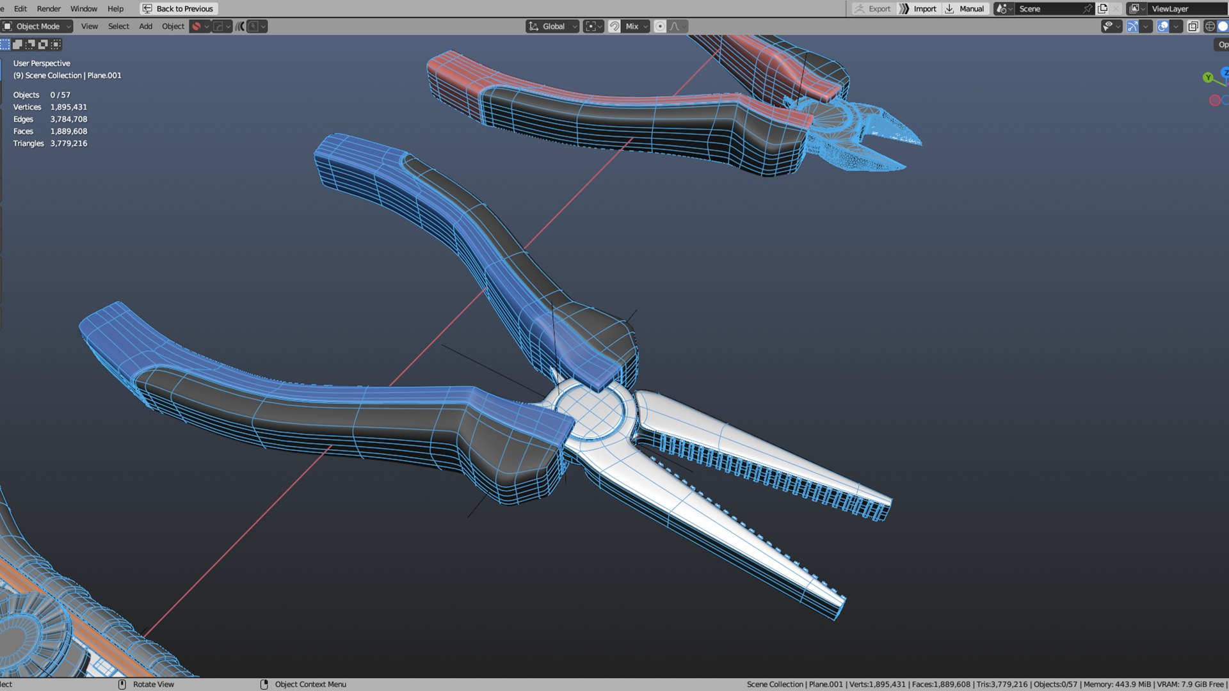Click the ViewLayer browse icon

(x=1136, y=9)
